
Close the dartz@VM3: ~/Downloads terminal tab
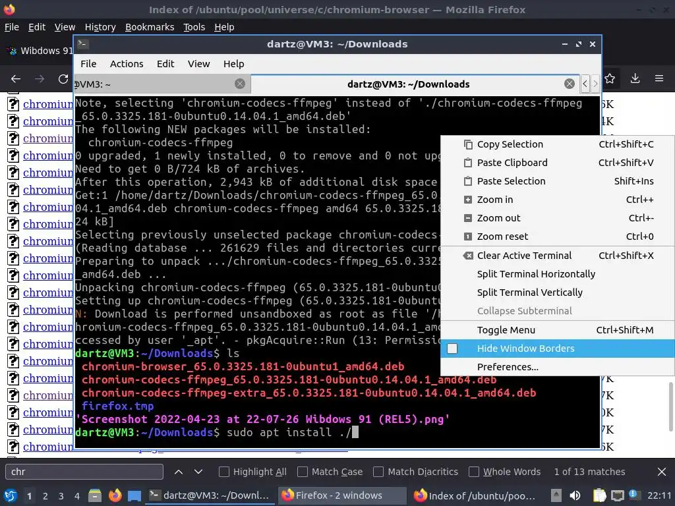pos(569,84)
